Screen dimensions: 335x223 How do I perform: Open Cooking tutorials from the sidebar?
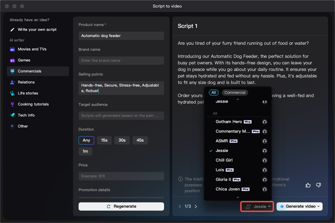tap(12, 104)
